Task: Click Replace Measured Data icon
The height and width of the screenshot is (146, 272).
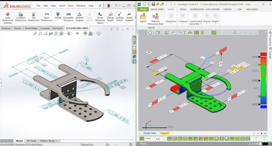Action: click(155, 17)
